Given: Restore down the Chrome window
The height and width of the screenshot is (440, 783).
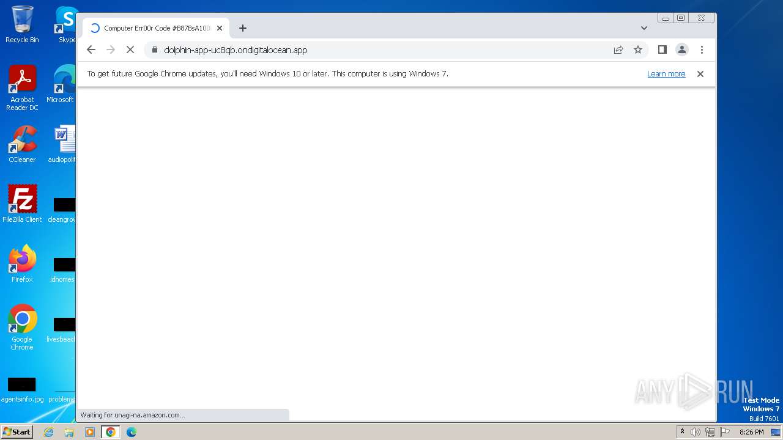Looking at the screenshot, I should point(681,18).
